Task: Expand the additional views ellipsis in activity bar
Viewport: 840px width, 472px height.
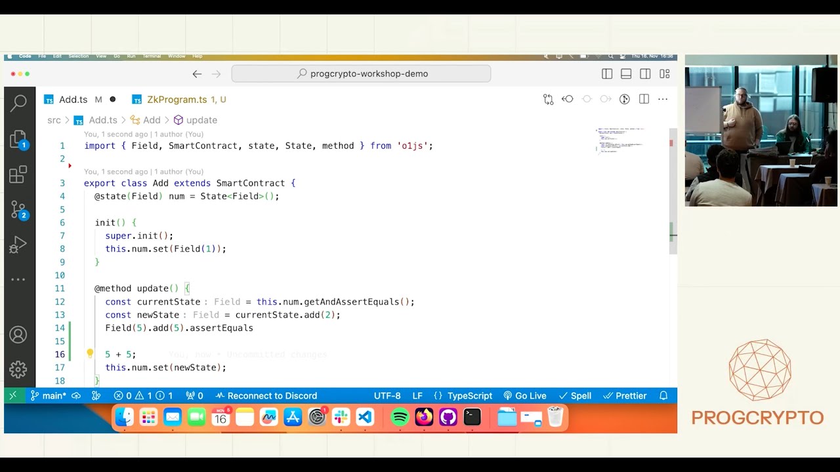Action: coord(18,279)
